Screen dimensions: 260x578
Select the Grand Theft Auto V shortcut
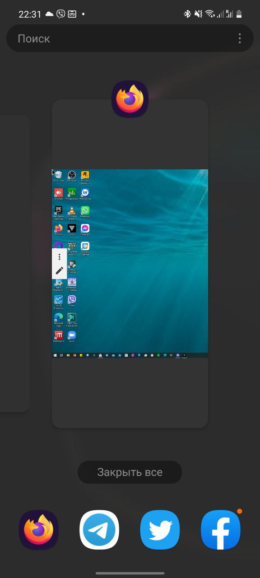(x=71, y=248)
